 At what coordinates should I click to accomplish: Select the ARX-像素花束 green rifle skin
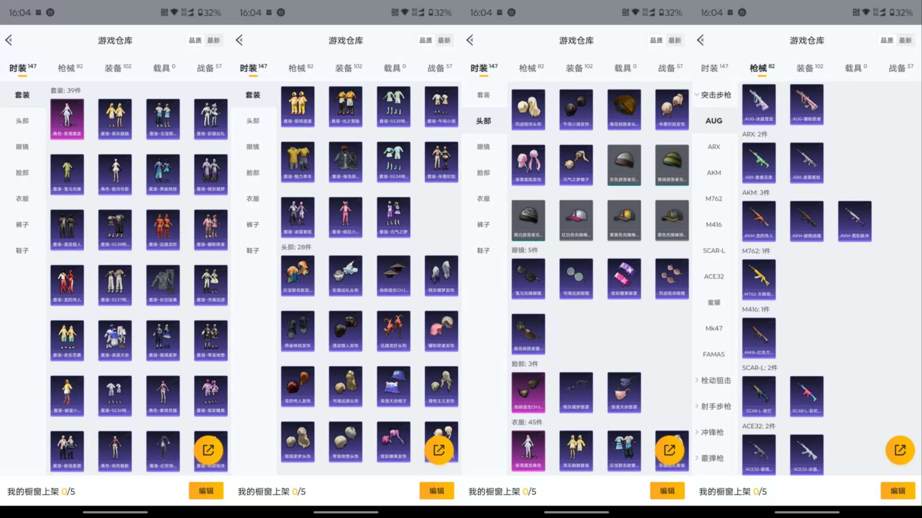click(x=759, y=163)
